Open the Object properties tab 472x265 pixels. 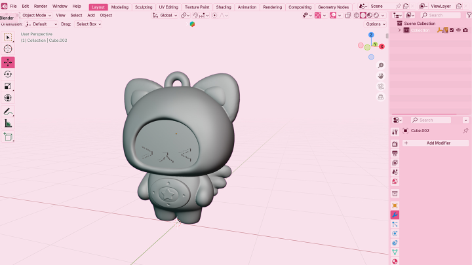point(395,205)
